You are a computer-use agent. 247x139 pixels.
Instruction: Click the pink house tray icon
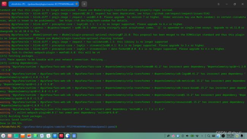tap(173, 136)
